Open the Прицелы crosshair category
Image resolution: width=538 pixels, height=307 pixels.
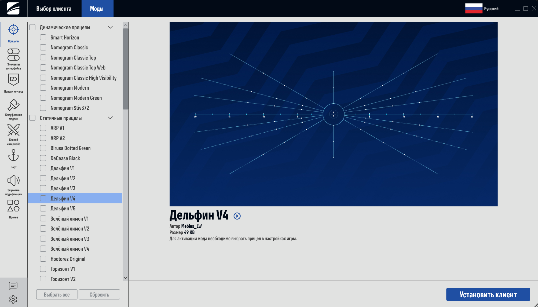click(x=13, y=30)
